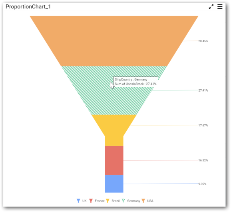Viewport: 231px width, 212px height.
Task: Click the France red funnel legend icon
Action: point(91,201)
